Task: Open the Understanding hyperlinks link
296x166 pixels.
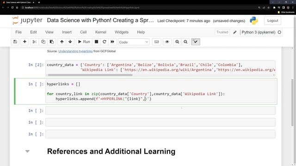Action: tap(75, 51)
